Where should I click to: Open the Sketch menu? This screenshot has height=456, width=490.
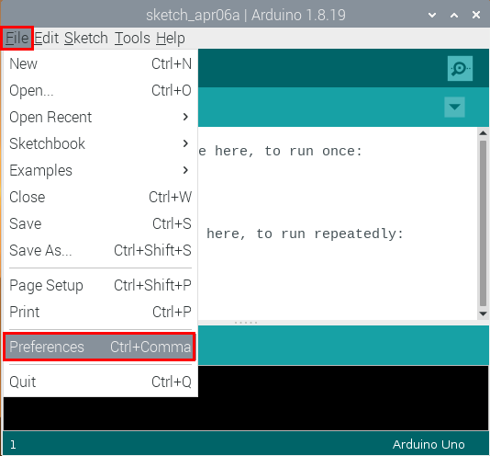coord(86,39)
